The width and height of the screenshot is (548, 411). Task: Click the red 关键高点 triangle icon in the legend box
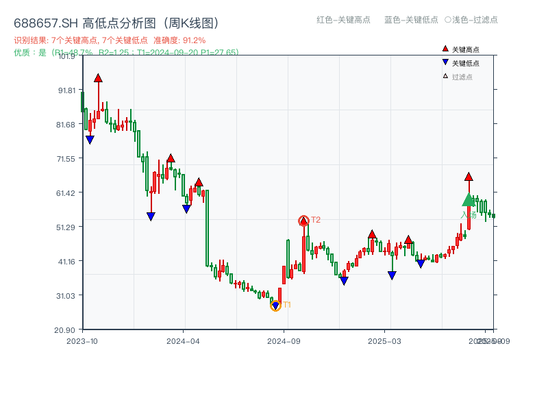[445, 49]
